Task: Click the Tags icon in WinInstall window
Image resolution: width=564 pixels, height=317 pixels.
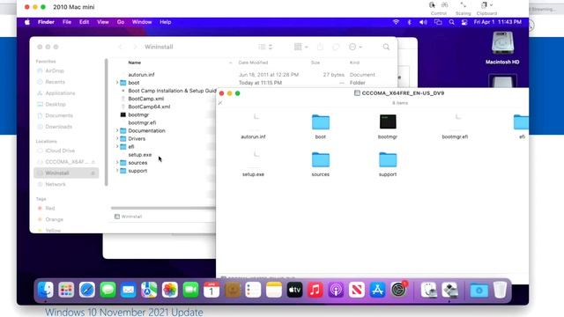Action: point(336,47)
